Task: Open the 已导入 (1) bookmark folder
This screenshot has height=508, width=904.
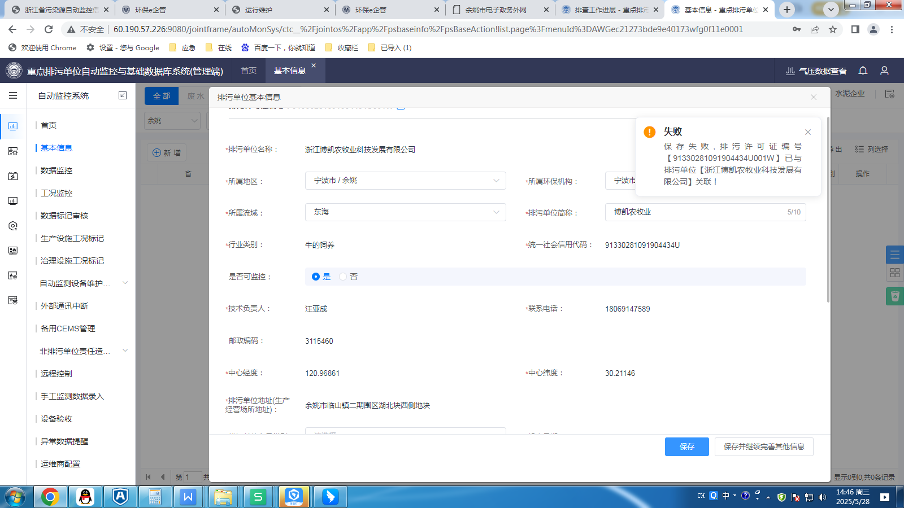Action: click(390, 48)
